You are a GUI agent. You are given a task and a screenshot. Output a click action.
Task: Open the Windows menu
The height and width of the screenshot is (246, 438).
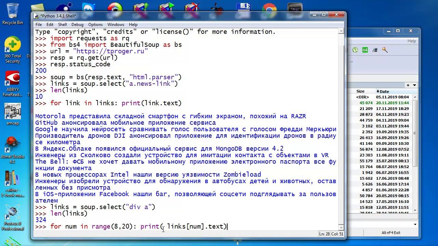pyautogui.click(x=116, y=25)
